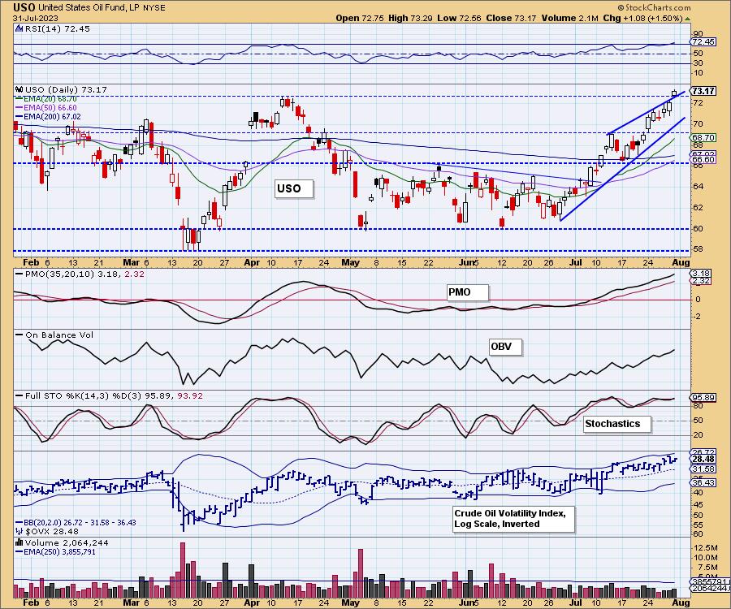The width and height of the screenshot is (731, 609).
Task: Click the latest candlestick at 73.17
Action: (674, 93)
